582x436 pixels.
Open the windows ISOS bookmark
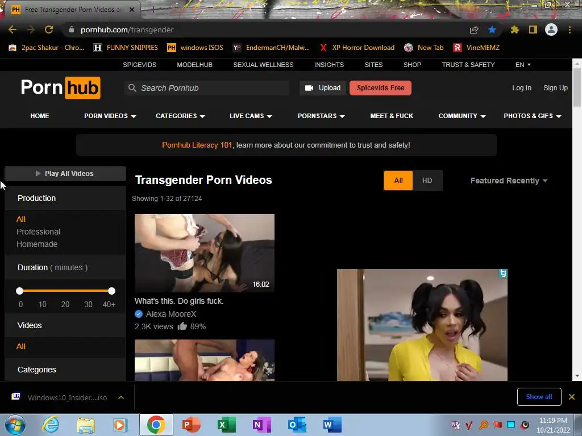click(x=196, y=48)
